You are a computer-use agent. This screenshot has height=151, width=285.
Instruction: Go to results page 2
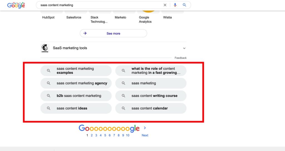[92, 135]
